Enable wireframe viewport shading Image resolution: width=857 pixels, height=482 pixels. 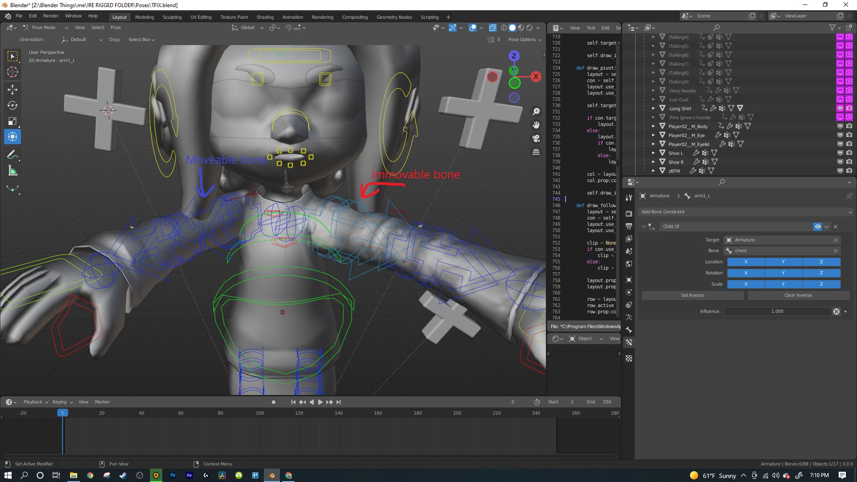click(x=504, y=28)
